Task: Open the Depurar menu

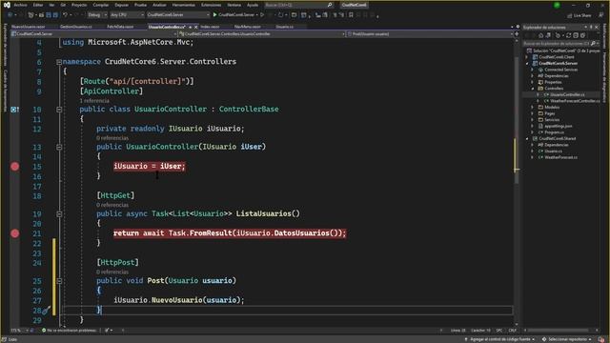Action: tap(121, 5)
